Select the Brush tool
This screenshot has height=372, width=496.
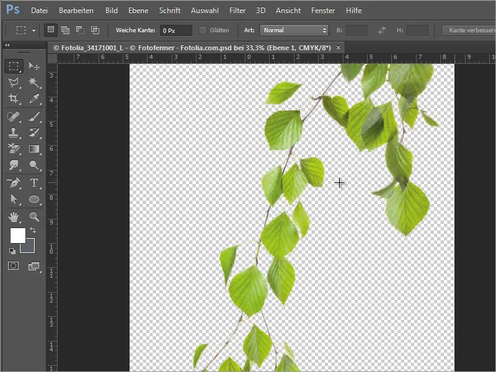pos(34,117)
